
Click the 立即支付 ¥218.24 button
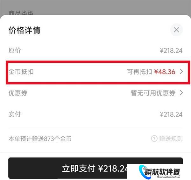click(x=95, y=168)
